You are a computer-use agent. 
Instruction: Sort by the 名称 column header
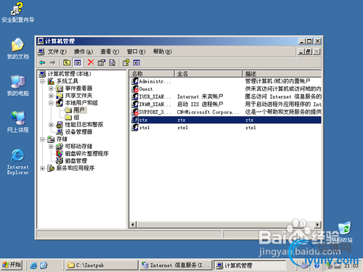(152, 73)
